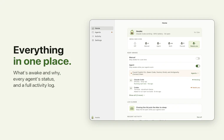
Task: Open the Activity sidebar section
Action: coord(102,36)
